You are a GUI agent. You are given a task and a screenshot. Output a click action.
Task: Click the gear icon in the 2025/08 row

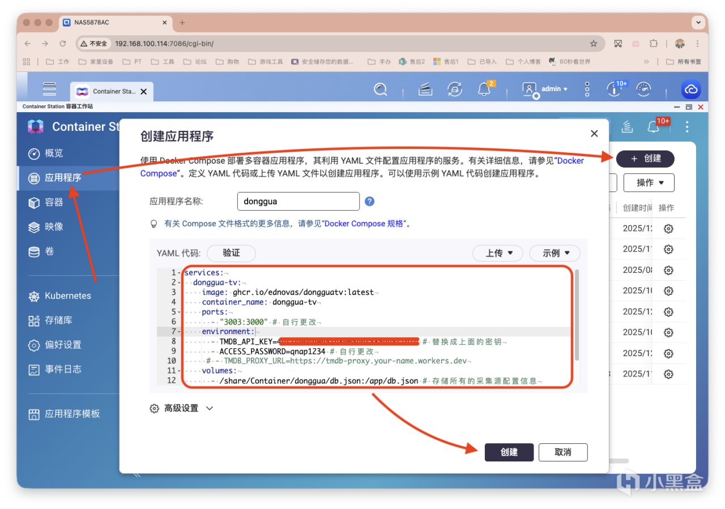point(668,270)
